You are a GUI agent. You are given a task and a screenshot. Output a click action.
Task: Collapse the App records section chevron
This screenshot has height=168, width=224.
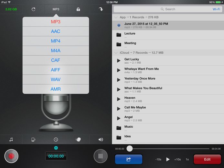click(x=116, y=17)
